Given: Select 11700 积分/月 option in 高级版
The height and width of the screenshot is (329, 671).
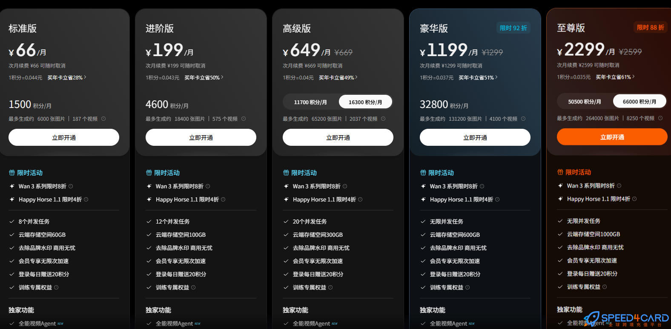Looking at the screenshot, I should click(310, 102).
